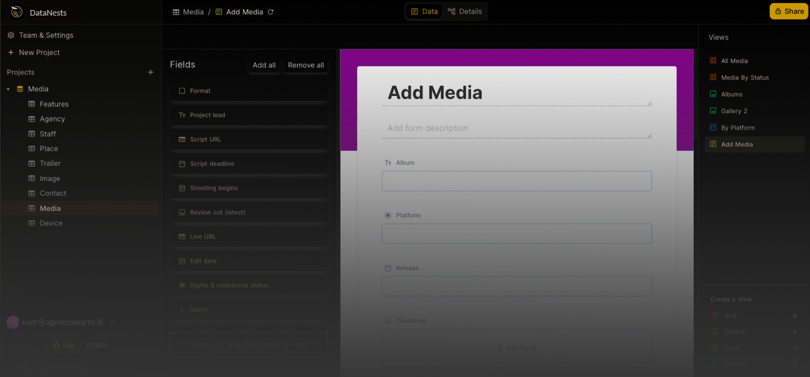The height and width of the screenshot is (377, 810).
Task: Click the Album text input field
Action: (517, 181)
